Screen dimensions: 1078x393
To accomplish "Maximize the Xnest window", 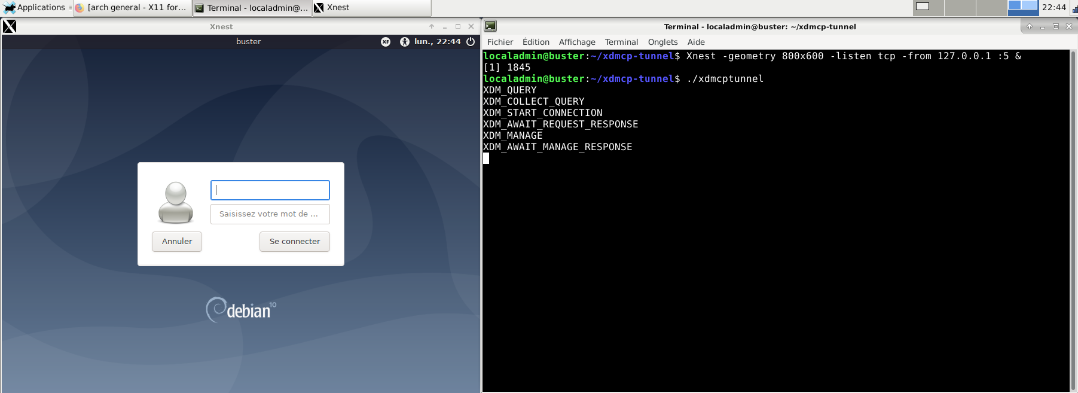I will [x=458, y=26].
